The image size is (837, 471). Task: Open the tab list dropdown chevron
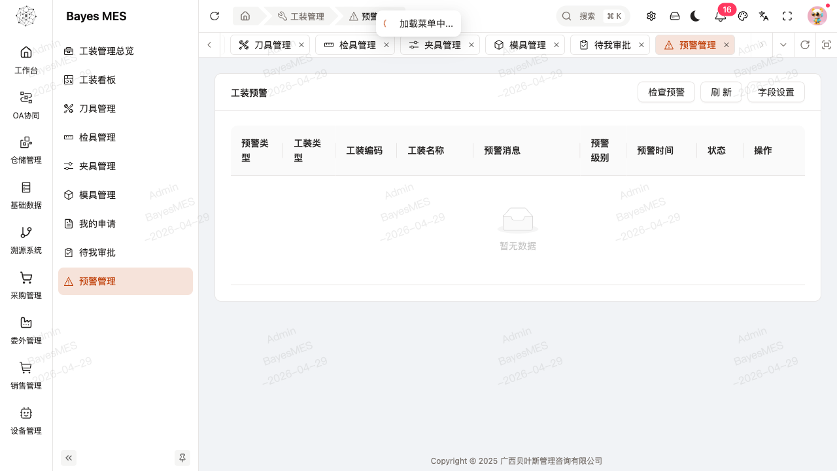click(x=783, y=45)
